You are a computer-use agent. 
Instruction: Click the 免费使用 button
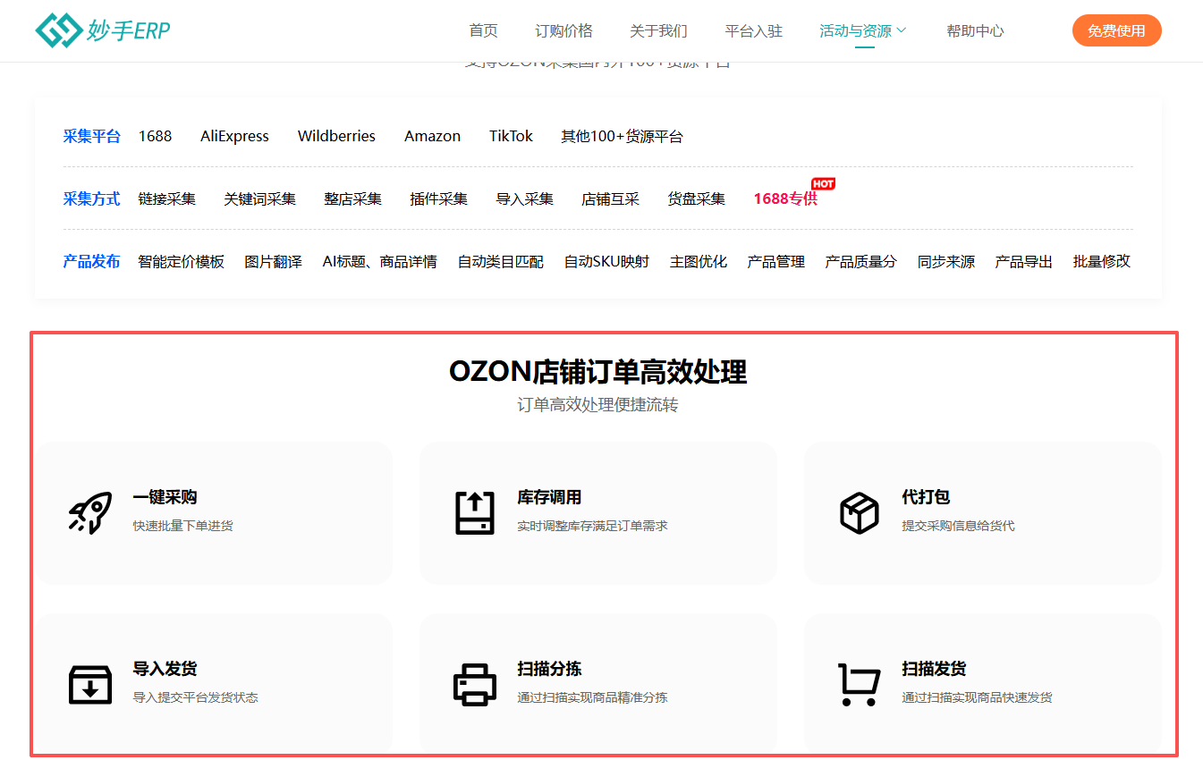[x=1116, y=30]
